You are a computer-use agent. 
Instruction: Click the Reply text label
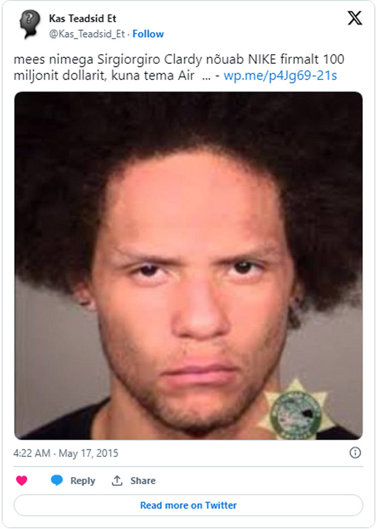click(x=83, y=481)
